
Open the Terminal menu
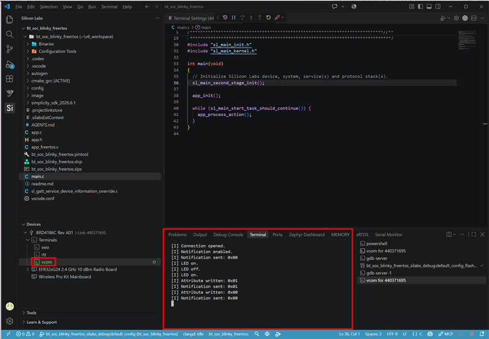pos(109,7)
